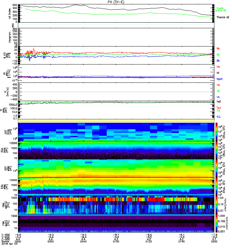The image size is (232, 248).
Task: Click the date label '2019 Apr 03'
Action: coord(9,244)
